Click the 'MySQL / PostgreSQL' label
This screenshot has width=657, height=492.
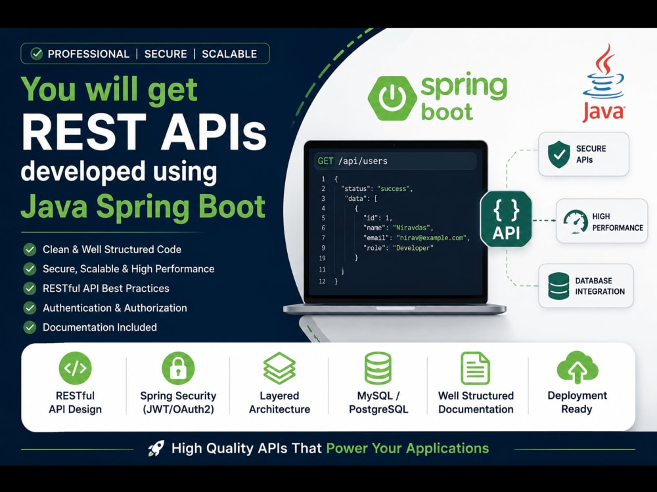[x=378, y=403]
